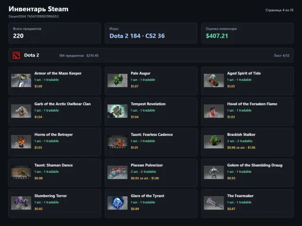Click the Dota 2 184 · CS2 36 text
Screen dimensions: 302x226
click(137, 36)
